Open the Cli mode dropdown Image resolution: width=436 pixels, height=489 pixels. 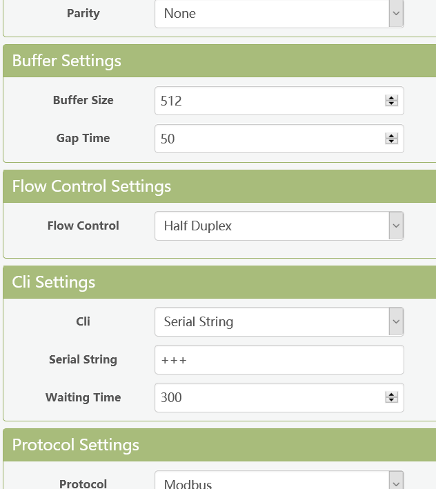coord(279,321)
